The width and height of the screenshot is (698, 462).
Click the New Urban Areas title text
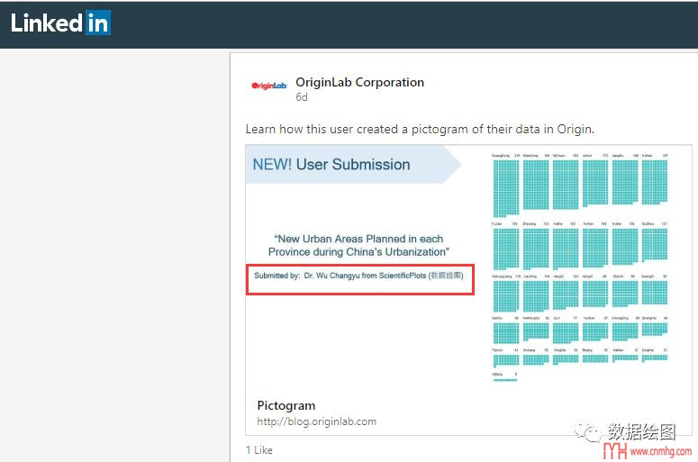pyautogui.click(x=358, y=245)
